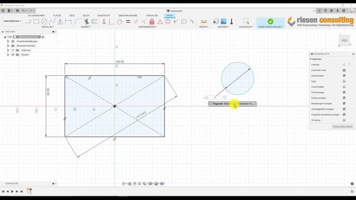
Task: Toggle the Profil anzeigen checkbox
Action: tap(344, 92)
